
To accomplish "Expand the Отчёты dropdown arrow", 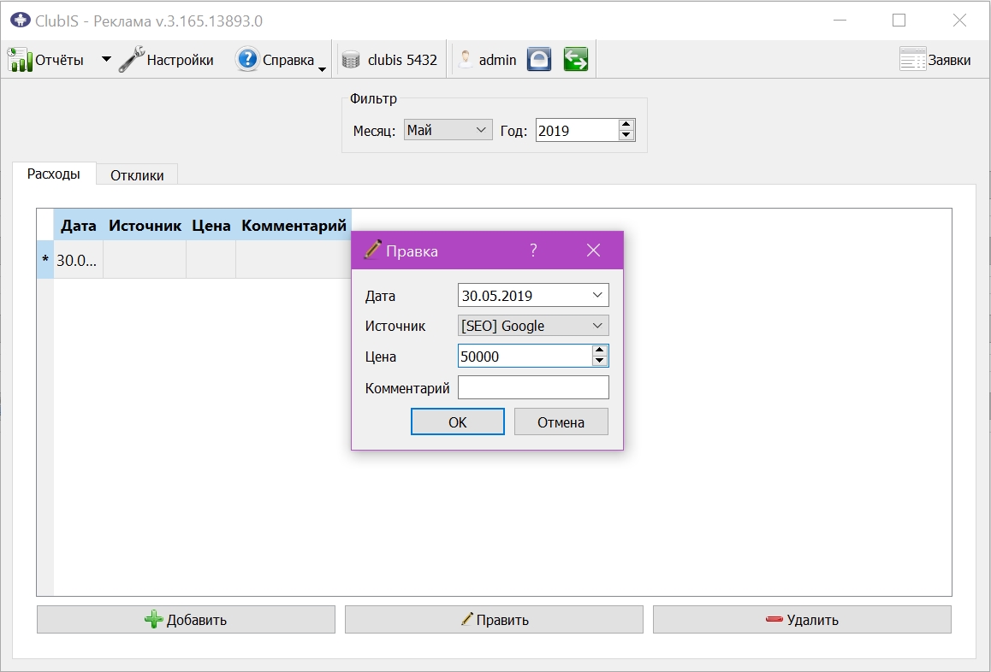I will pyautogui.click(x=106, y=59).
